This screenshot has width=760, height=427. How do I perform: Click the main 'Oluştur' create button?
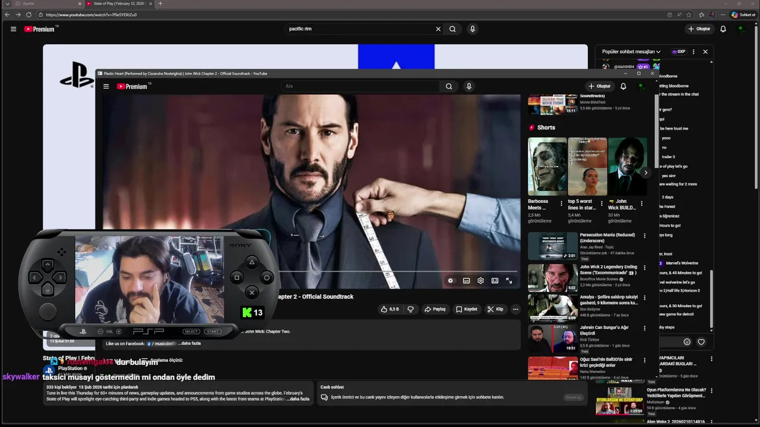(699, 28)
